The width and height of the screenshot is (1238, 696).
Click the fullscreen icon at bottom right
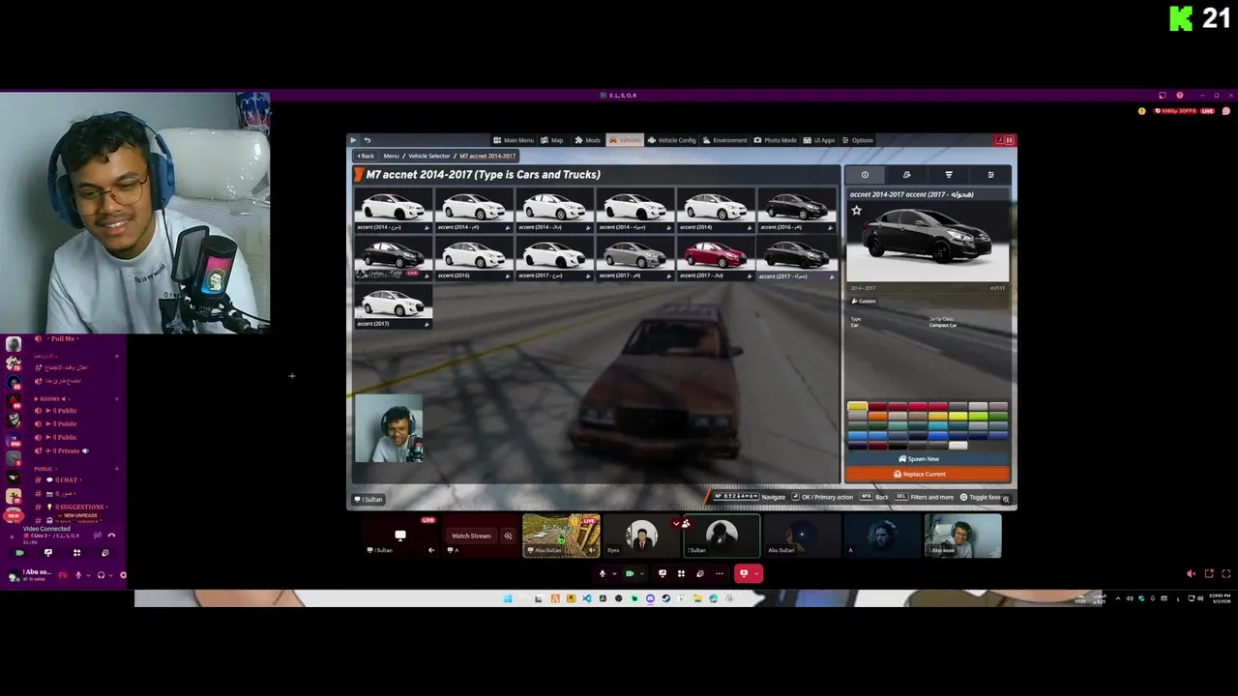click(1225, 573)
